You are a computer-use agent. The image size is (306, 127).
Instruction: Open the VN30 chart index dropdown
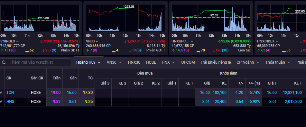click(97, 41)
